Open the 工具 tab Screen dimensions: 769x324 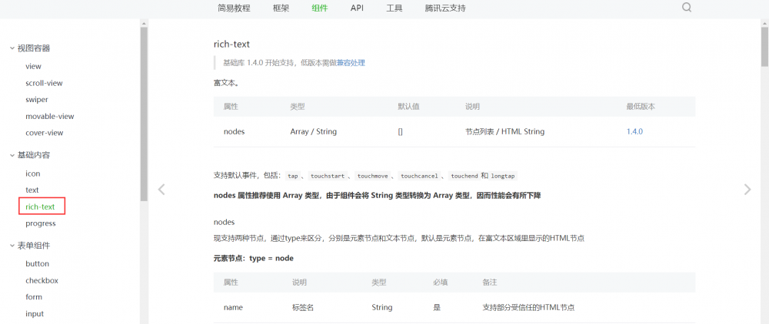click(x=394, y=8)
